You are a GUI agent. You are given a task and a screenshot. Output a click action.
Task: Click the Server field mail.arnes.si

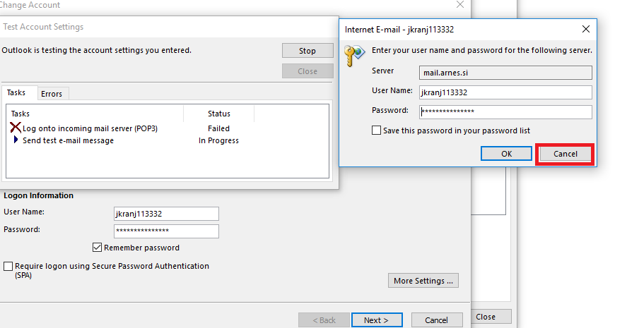(505, 73)
